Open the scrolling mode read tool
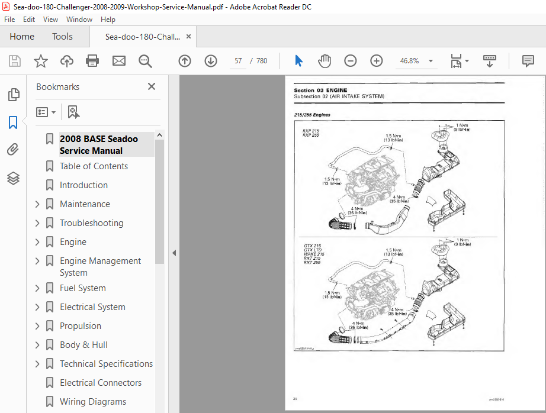The width and height of the screenshot is (546, 413). point(490,61)
